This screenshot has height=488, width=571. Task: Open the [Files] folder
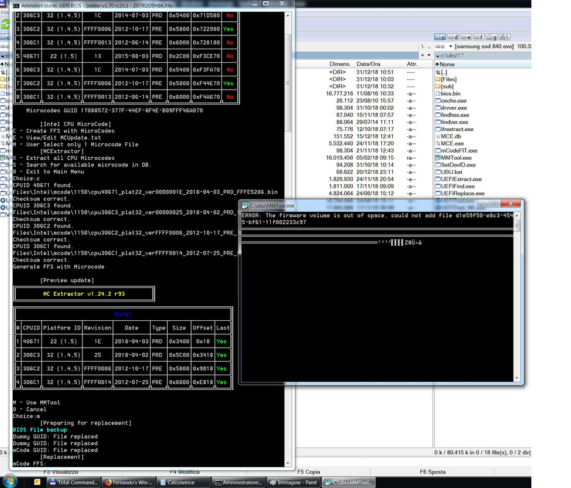coord(446,79)
